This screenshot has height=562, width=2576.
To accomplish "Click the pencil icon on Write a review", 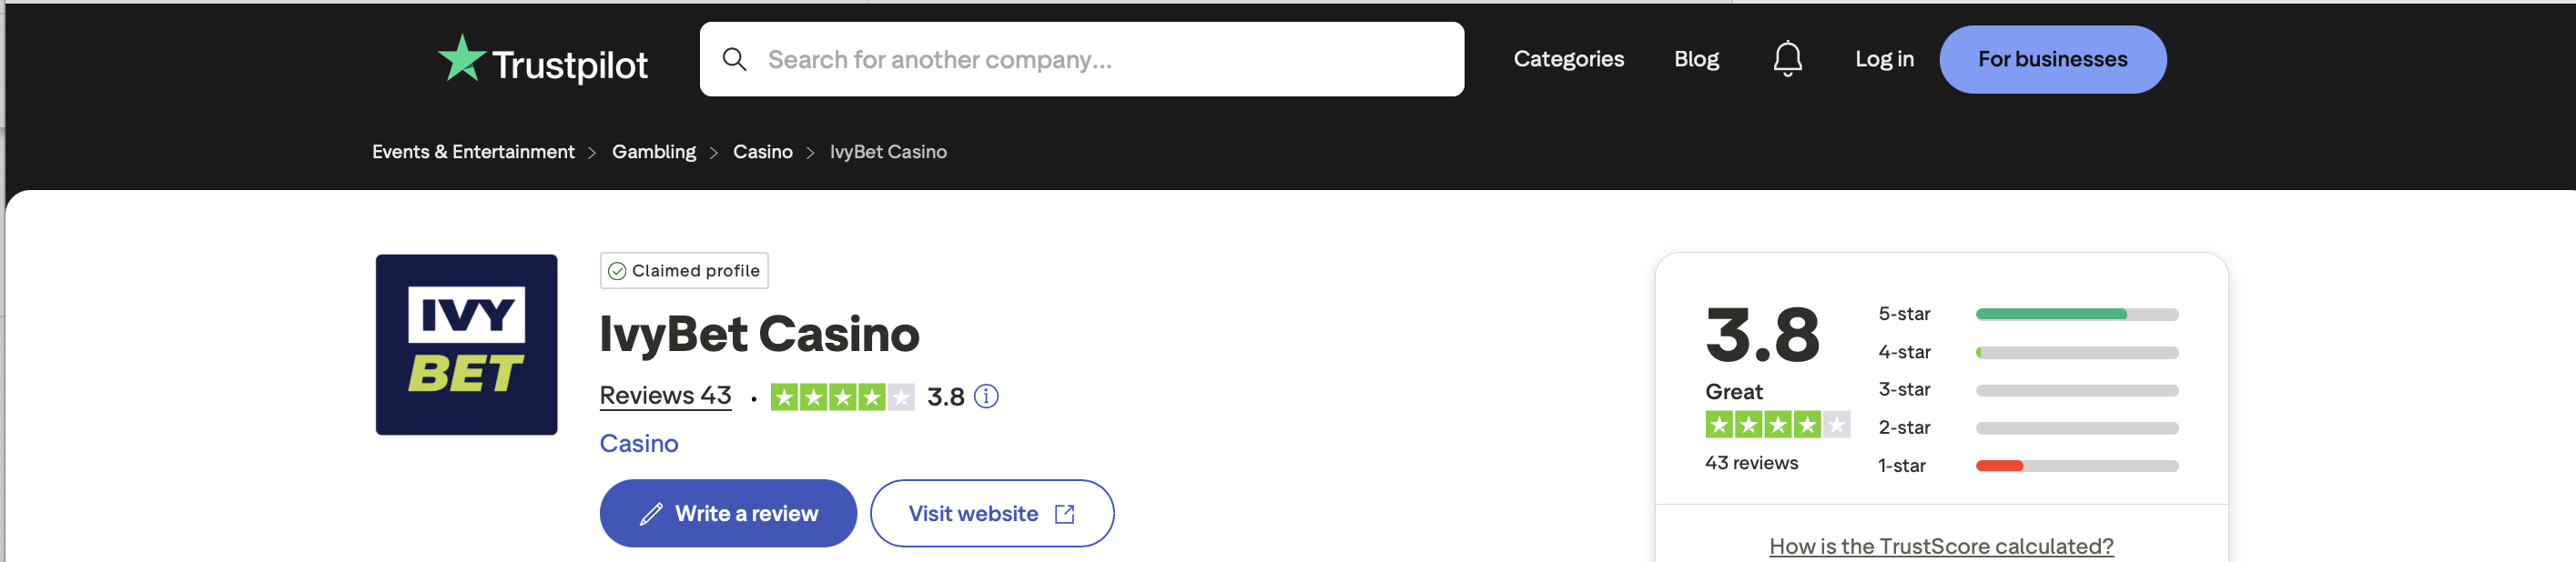I will (651, 514).
